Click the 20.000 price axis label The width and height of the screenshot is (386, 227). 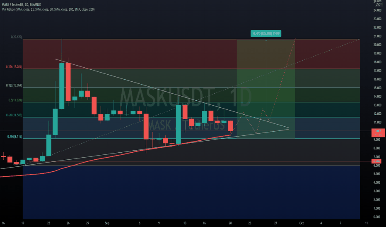coord(377,45)
